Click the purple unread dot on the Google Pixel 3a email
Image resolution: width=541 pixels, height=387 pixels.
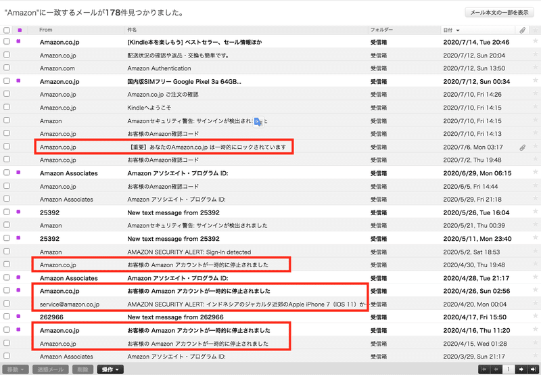pos(18,81)
